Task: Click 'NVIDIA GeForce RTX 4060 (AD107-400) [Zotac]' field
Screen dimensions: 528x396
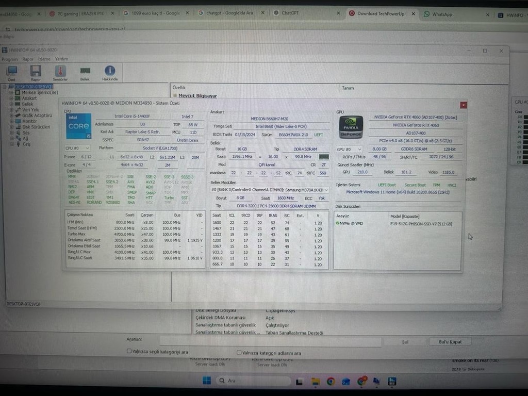Action: pos(416,117)
